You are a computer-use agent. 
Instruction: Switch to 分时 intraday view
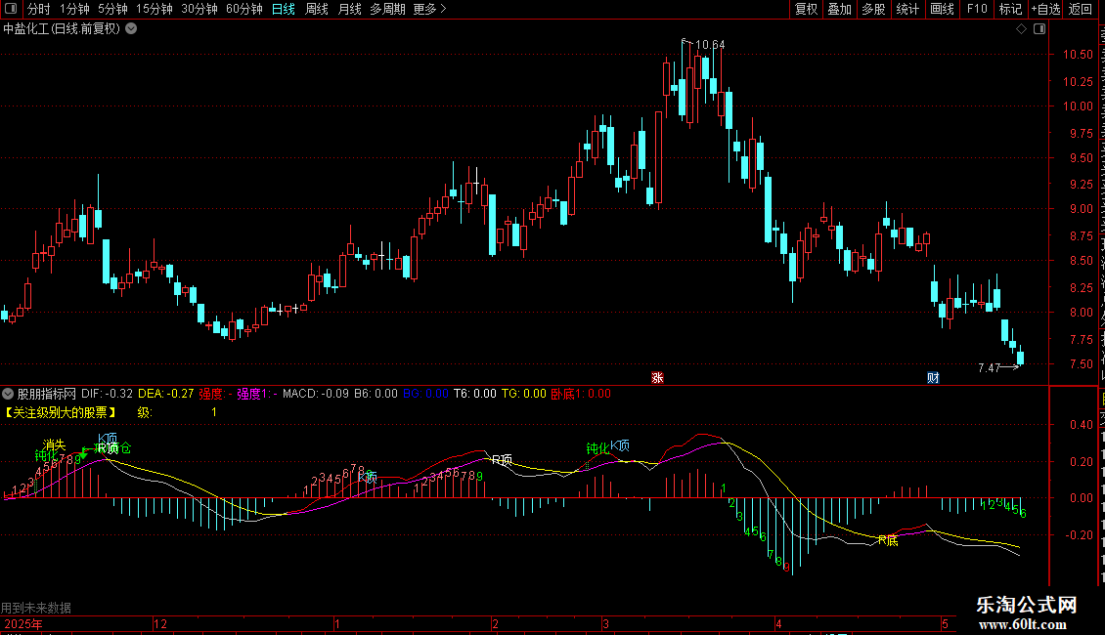pos(39,9)
